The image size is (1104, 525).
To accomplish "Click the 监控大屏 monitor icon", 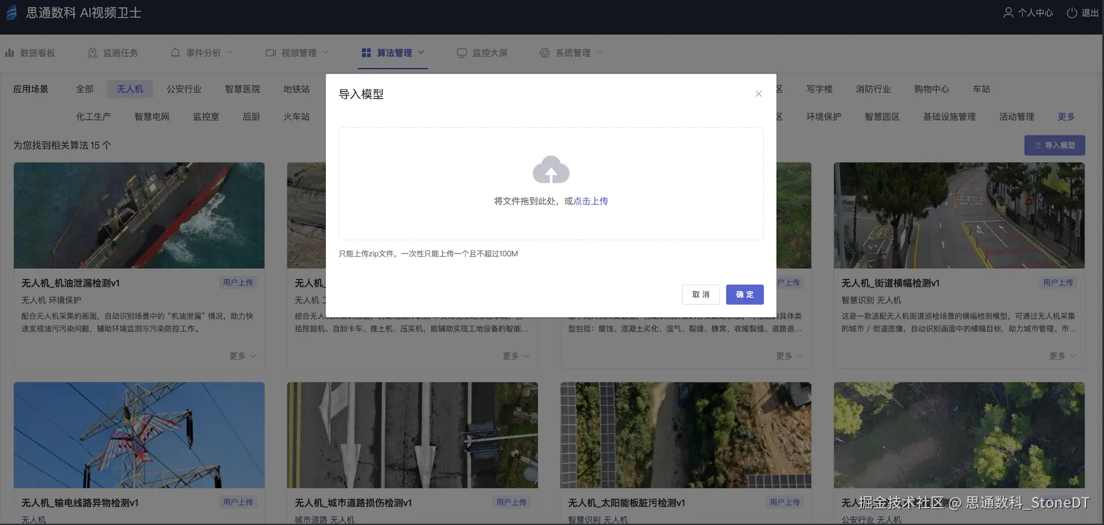I will pos(462,53).
